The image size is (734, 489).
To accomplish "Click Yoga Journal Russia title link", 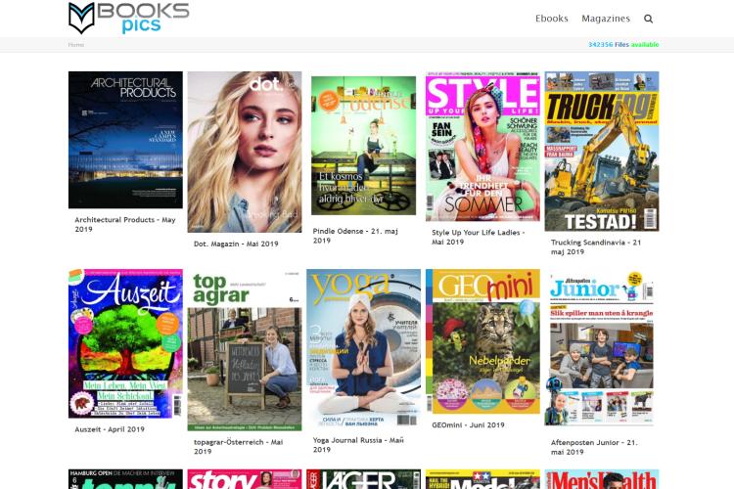I will coord(358,445).
